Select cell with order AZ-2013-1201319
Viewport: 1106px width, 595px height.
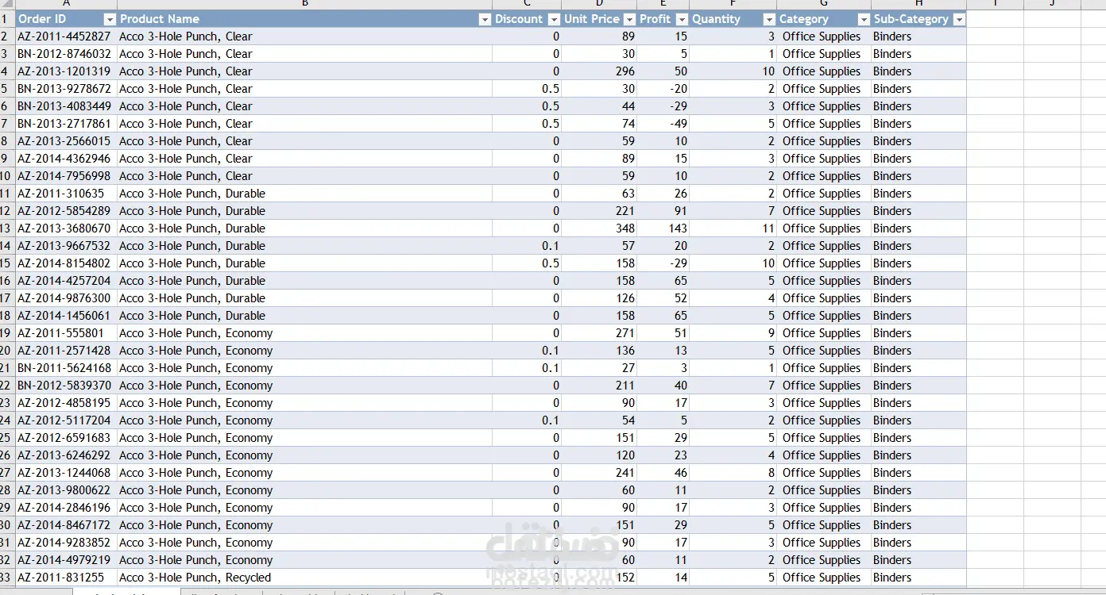coord(66,71)
